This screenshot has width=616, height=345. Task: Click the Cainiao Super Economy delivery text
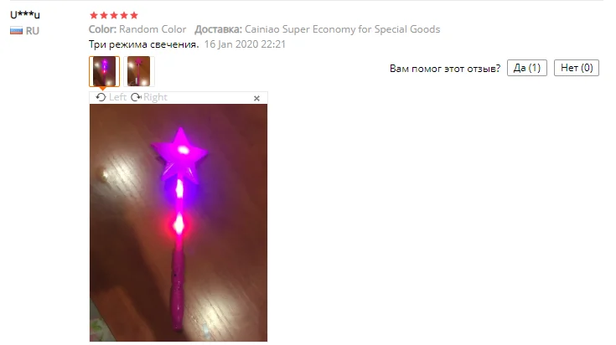click(x=342, y=29)
